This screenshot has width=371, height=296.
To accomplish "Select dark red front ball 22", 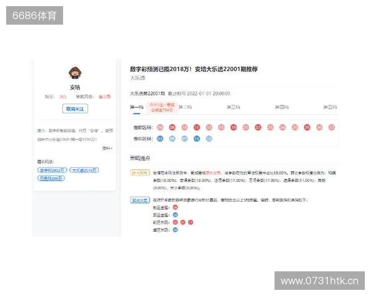I will pos(258,128).
